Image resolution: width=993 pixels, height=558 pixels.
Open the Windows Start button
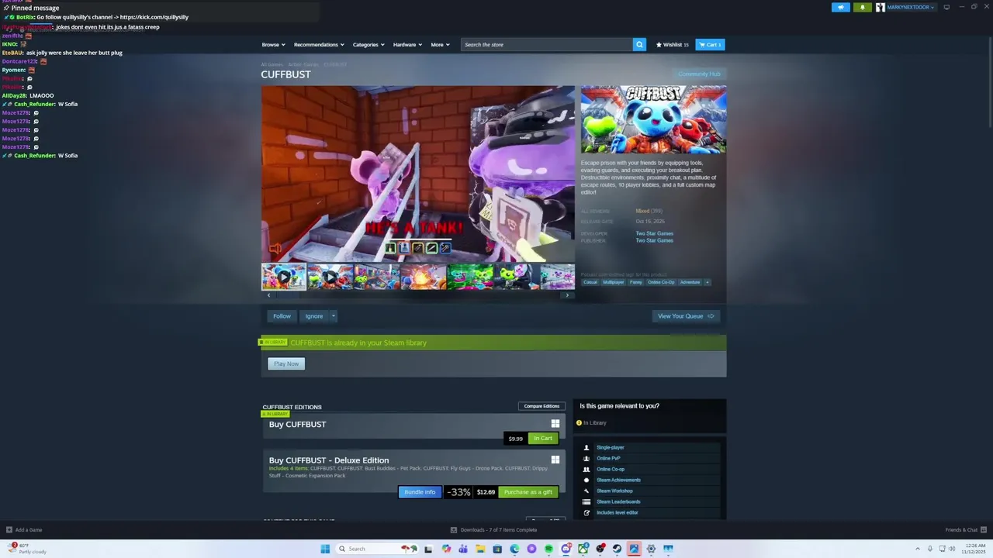pyautogui.click(x=325, y=549)
